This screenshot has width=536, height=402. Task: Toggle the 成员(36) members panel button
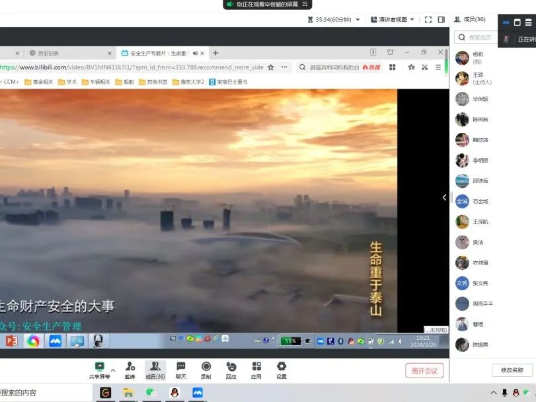point(155,370)
